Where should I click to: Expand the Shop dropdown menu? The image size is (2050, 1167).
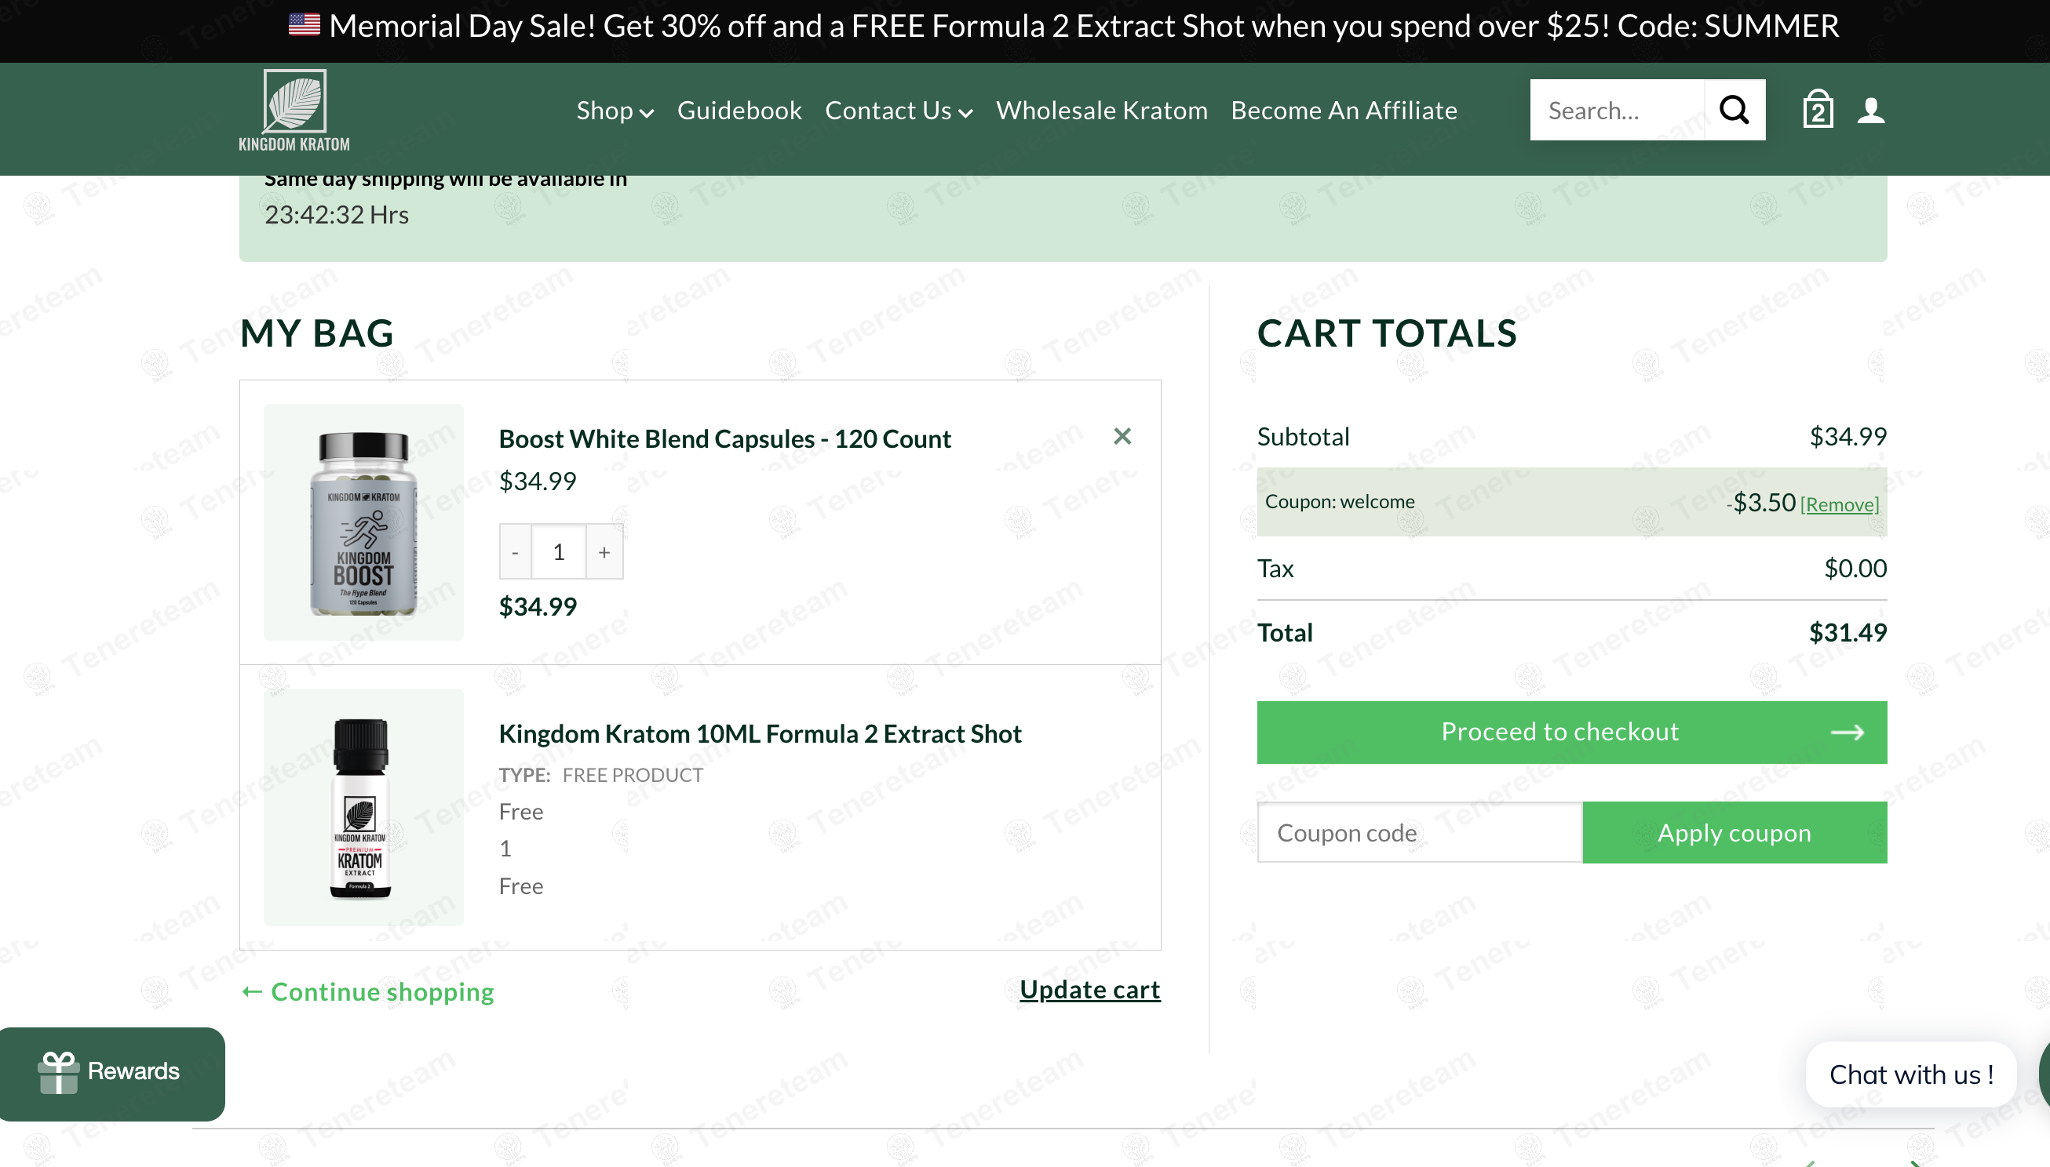615,111
